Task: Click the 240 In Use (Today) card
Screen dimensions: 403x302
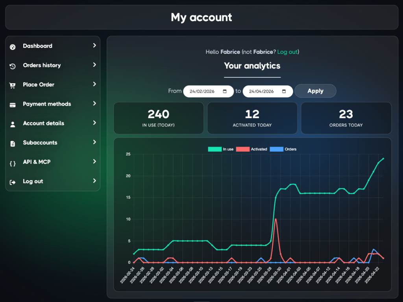Action: (159, 118)
